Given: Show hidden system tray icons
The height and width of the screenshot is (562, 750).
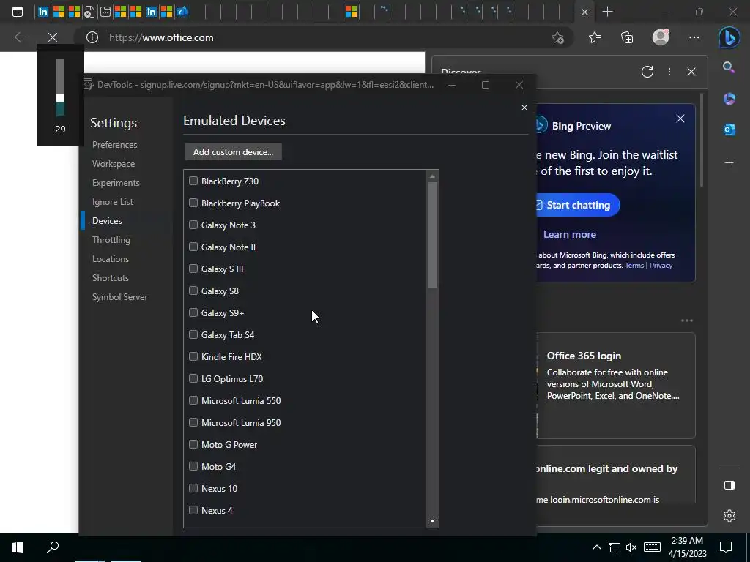Looking at the screenshot, I should click(596, 547).
